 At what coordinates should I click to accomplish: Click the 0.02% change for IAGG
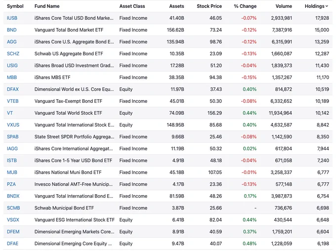click(250, 149)
